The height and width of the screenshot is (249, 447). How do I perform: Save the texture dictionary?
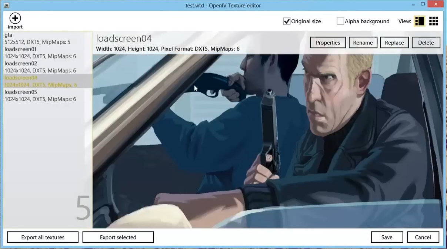point(387,237)
